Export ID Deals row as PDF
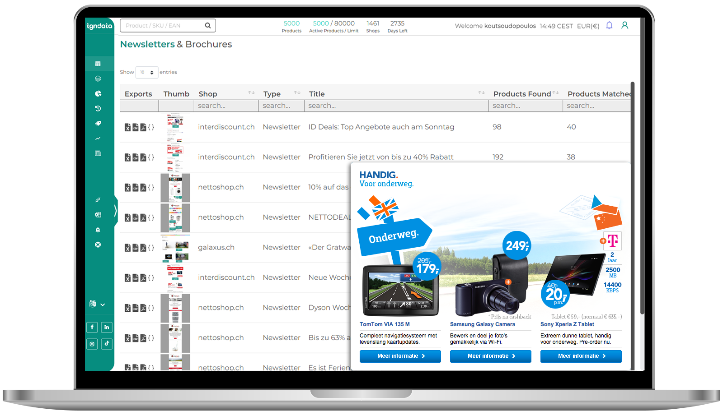 click(x=143, y=127)
